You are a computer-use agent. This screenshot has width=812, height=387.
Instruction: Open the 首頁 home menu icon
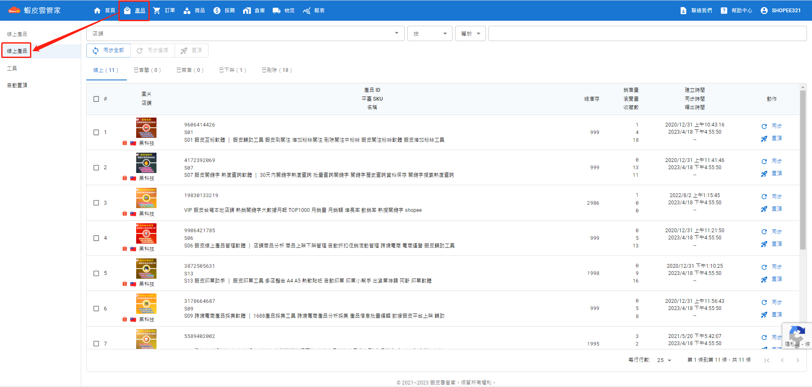click(x=97, y=11)
